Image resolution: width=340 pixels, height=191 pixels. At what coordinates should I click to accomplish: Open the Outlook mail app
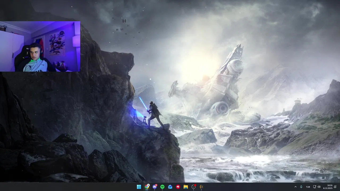170,187
